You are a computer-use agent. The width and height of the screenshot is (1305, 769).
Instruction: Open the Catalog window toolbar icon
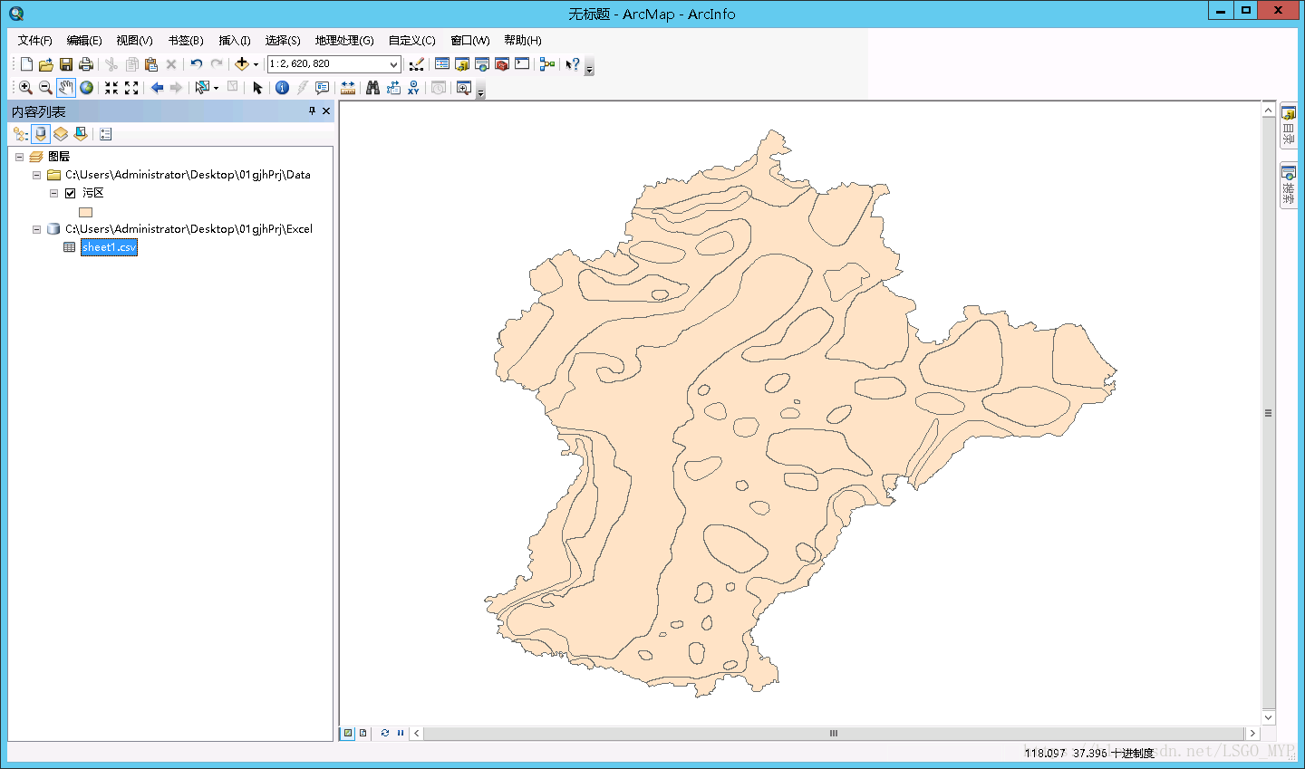462,64
